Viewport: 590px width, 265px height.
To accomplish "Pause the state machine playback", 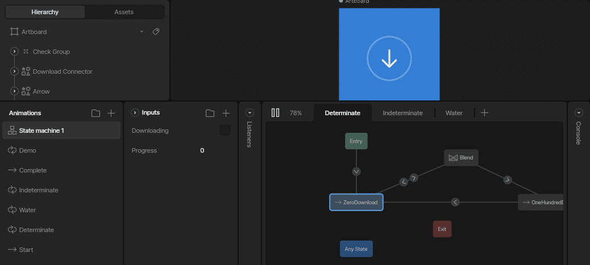I will pos(276,112).
